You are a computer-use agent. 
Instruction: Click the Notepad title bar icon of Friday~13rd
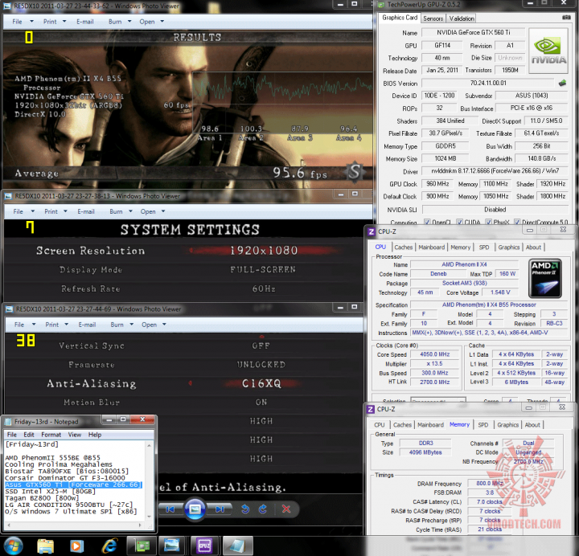point(7,422)
